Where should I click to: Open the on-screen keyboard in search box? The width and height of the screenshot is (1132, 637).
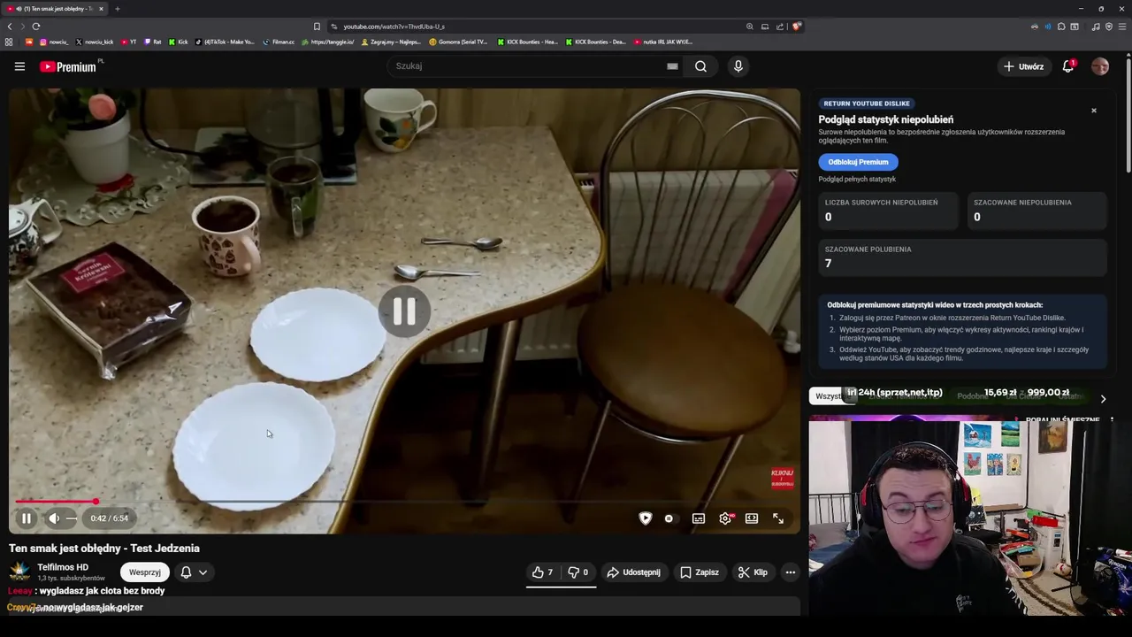[x=672, y=66]
